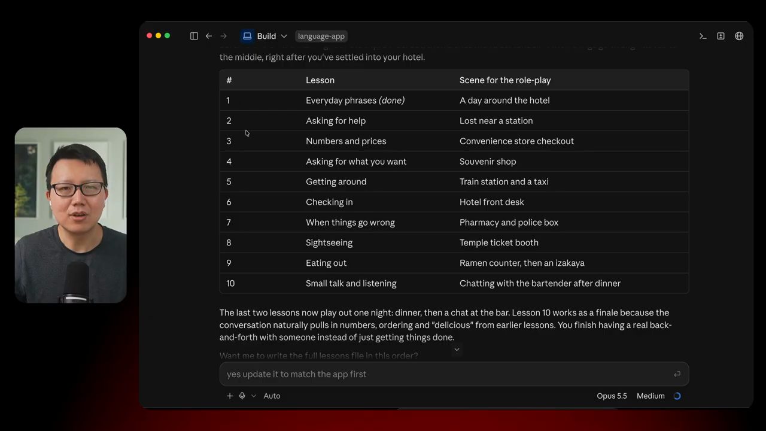Click the download panel icon
This screenshot has width=766, height=431.
(721, 36)
